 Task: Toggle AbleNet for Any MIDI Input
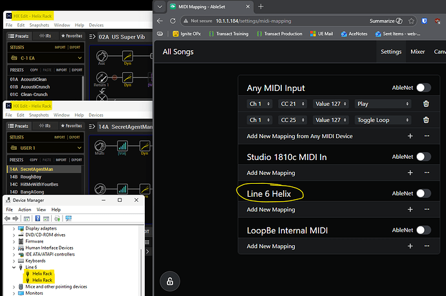point(423,88)
